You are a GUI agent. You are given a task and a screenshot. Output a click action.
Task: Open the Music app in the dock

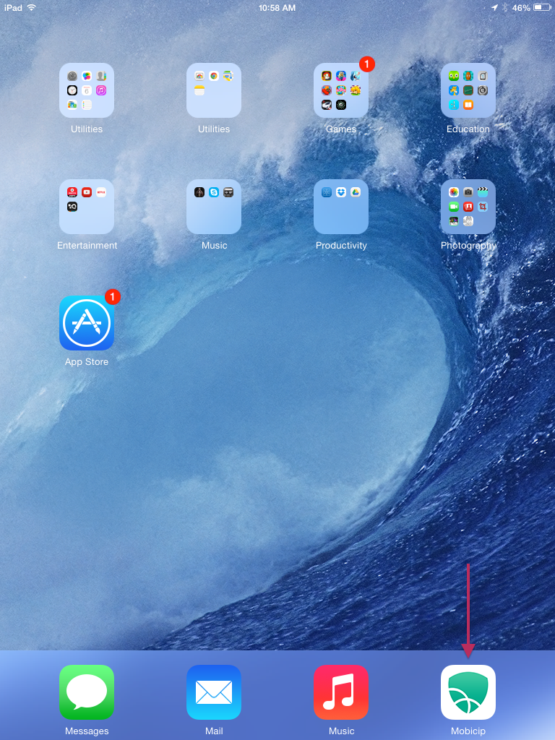coord(341,692)
